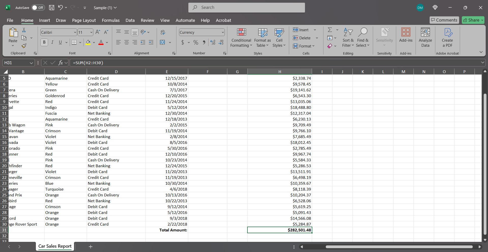Click the Clear eraser icon
Image resolution: width=488 pixels, height=252 pixels.
pos(330,46)
